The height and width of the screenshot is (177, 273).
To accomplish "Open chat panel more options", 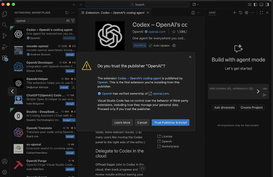I will [252, 13].
